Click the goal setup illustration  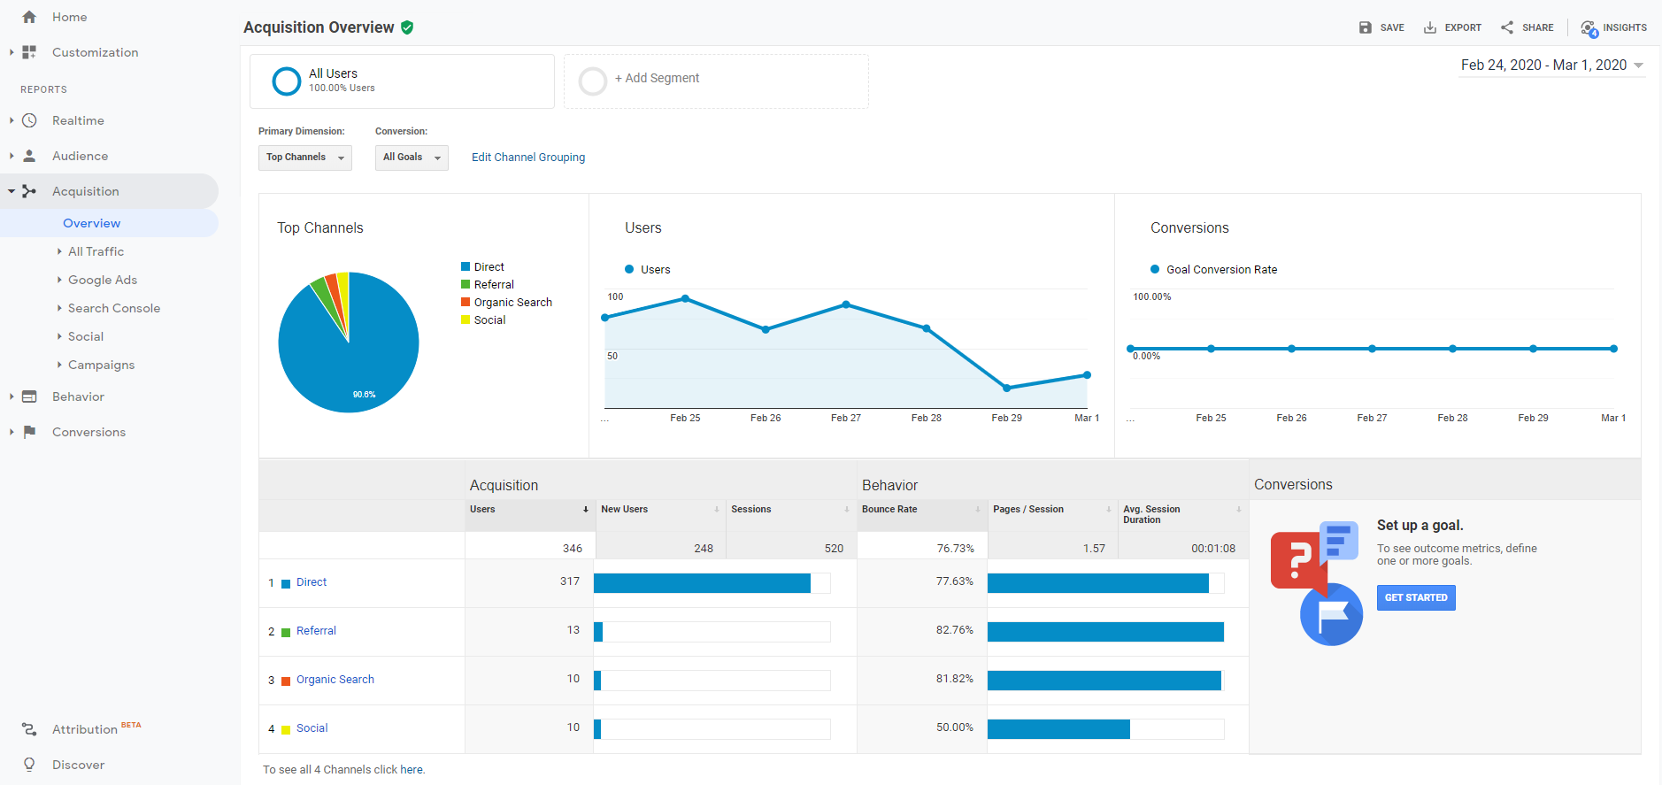click(1317, 583)
